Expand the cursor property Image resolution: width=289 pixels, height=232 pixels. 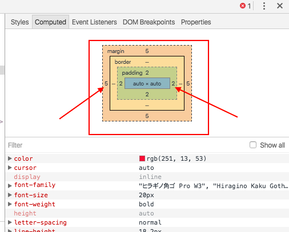[10, 168]
